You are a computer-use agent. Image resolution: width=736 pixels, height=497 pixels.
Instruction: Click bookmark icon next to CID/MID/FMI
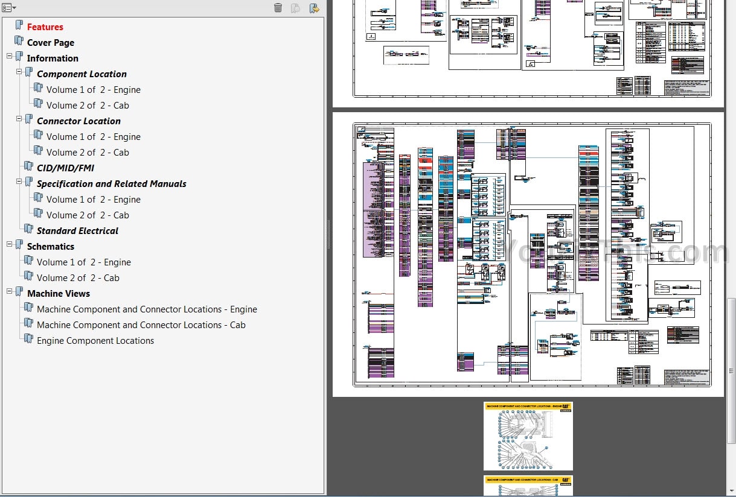coord(29,167)
